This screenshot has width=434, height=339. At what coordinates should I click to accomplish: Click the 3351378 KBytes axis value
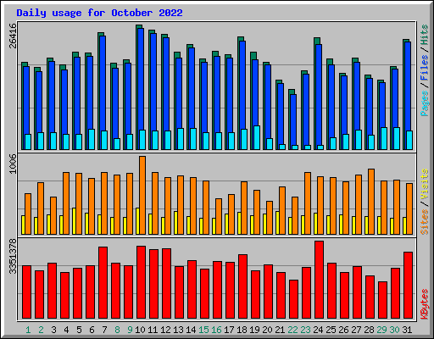(13, 256)
